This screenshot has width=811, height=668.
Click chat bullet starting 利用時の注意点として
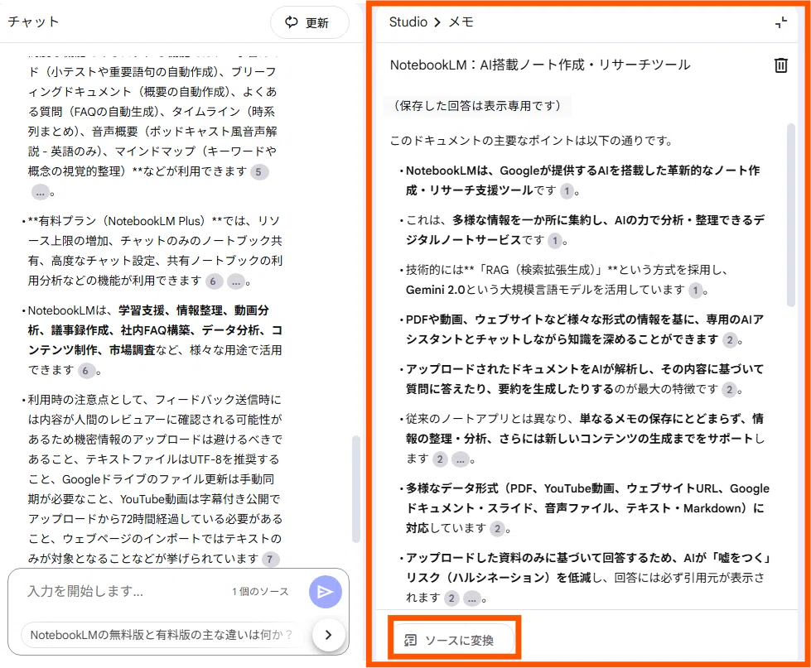[x=152, y=479]
